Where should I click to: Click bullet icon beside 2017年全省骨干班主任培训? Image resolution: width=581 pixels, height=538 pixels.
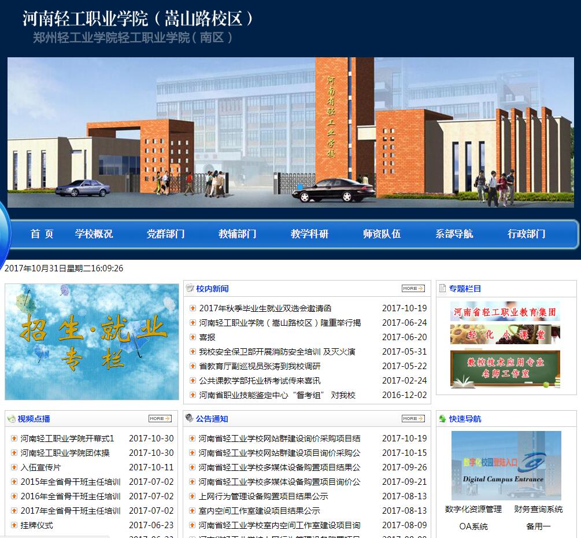tap(14, 511)
